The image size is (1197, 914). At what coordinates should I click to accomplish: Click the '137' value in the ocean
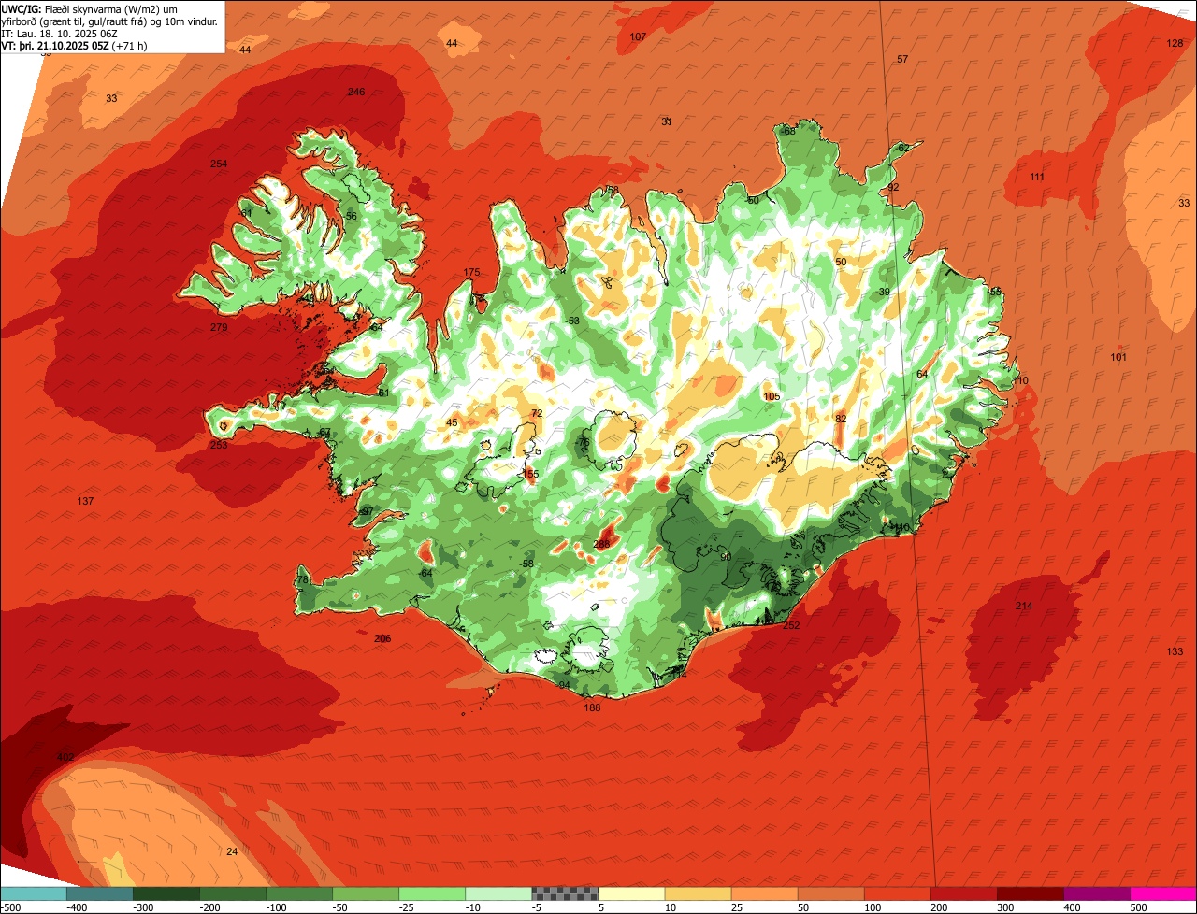pyautogui.click(x=85, y=502)
